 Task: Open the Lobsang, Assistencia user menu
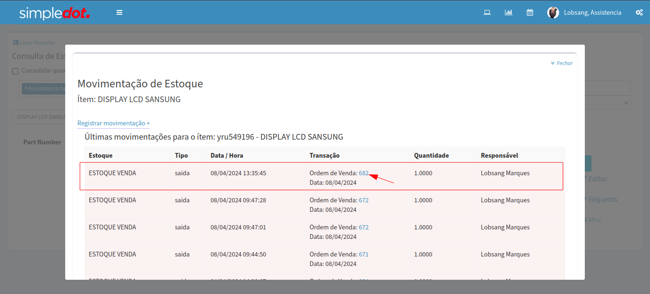pos(592,12)
